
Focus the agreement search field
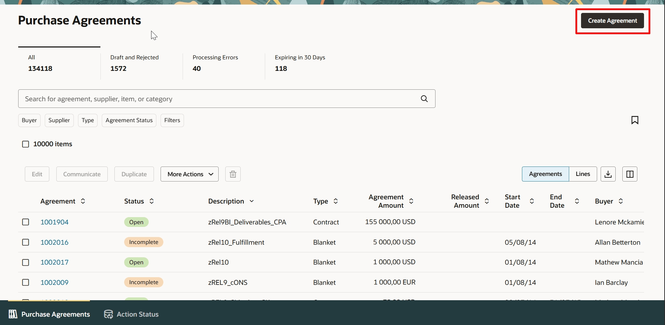coord(227,99)
